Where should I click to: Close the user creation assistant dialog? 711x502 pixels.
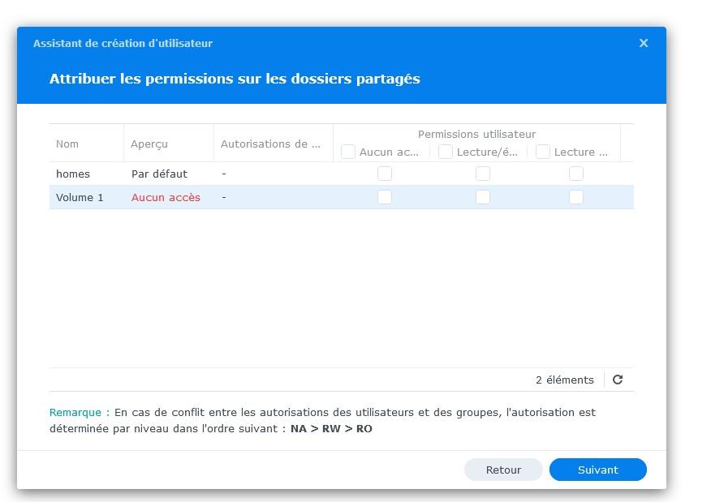click(644, 43)
